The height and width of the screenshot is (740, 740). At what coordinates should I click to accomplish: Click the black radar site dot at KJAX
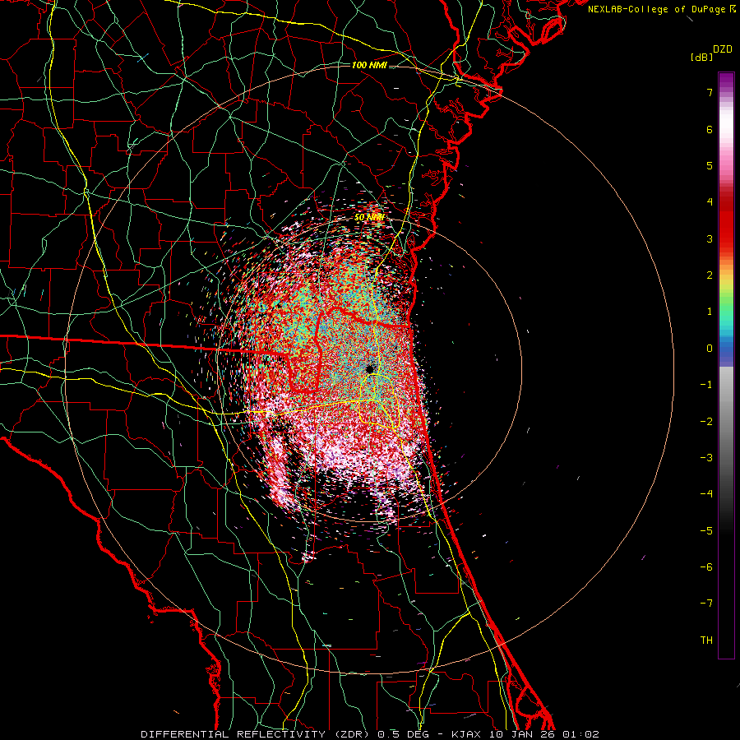pyautogui.click(x=370, y=369)
